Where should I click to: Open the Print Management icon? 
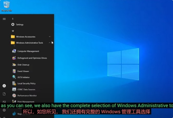[14, 101]
